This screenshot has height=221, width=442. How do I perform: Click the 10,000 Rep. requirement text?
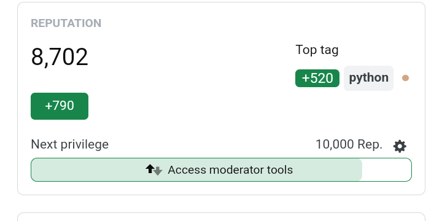coord(349,144)
